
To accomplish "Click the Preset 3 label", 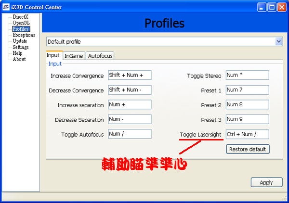I will pyautogui.click(x=211, y=120).
